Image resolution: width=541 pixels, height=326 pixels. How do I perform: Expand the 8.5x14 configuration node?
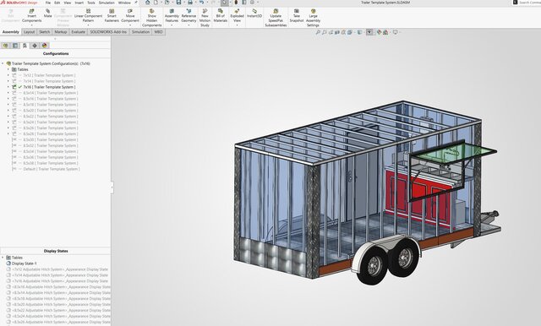click(8, 93)
